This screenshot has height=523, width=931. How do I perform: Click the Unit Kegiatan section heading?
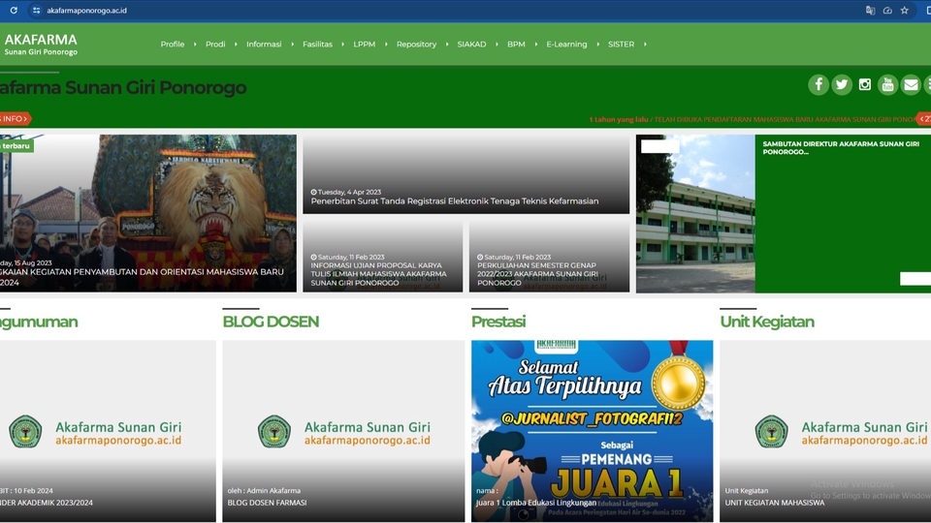[767, 322]
